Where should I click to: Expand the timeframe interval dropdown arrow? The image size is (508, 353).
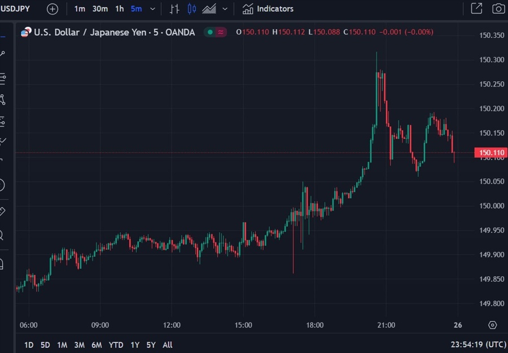coord(152,9)
